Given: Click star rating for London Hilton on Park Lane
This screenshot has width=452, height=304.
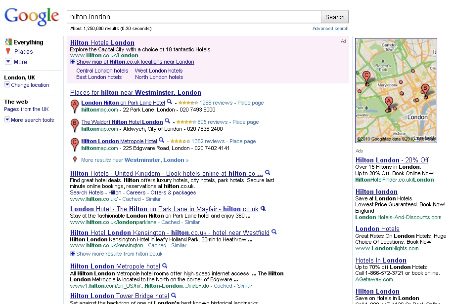Looking at the screenshot, I should tap(188, 103).
